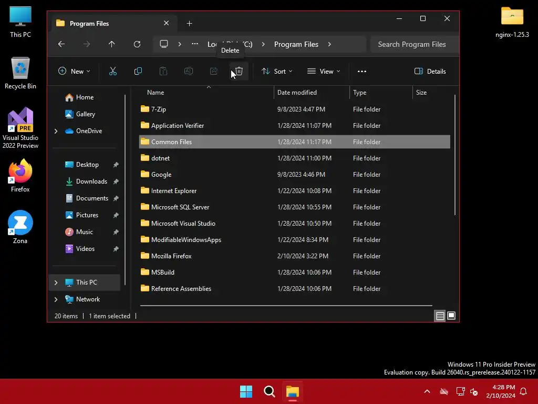
Task: Select the Reference Assemblies folder
Action: click(294, 289)
